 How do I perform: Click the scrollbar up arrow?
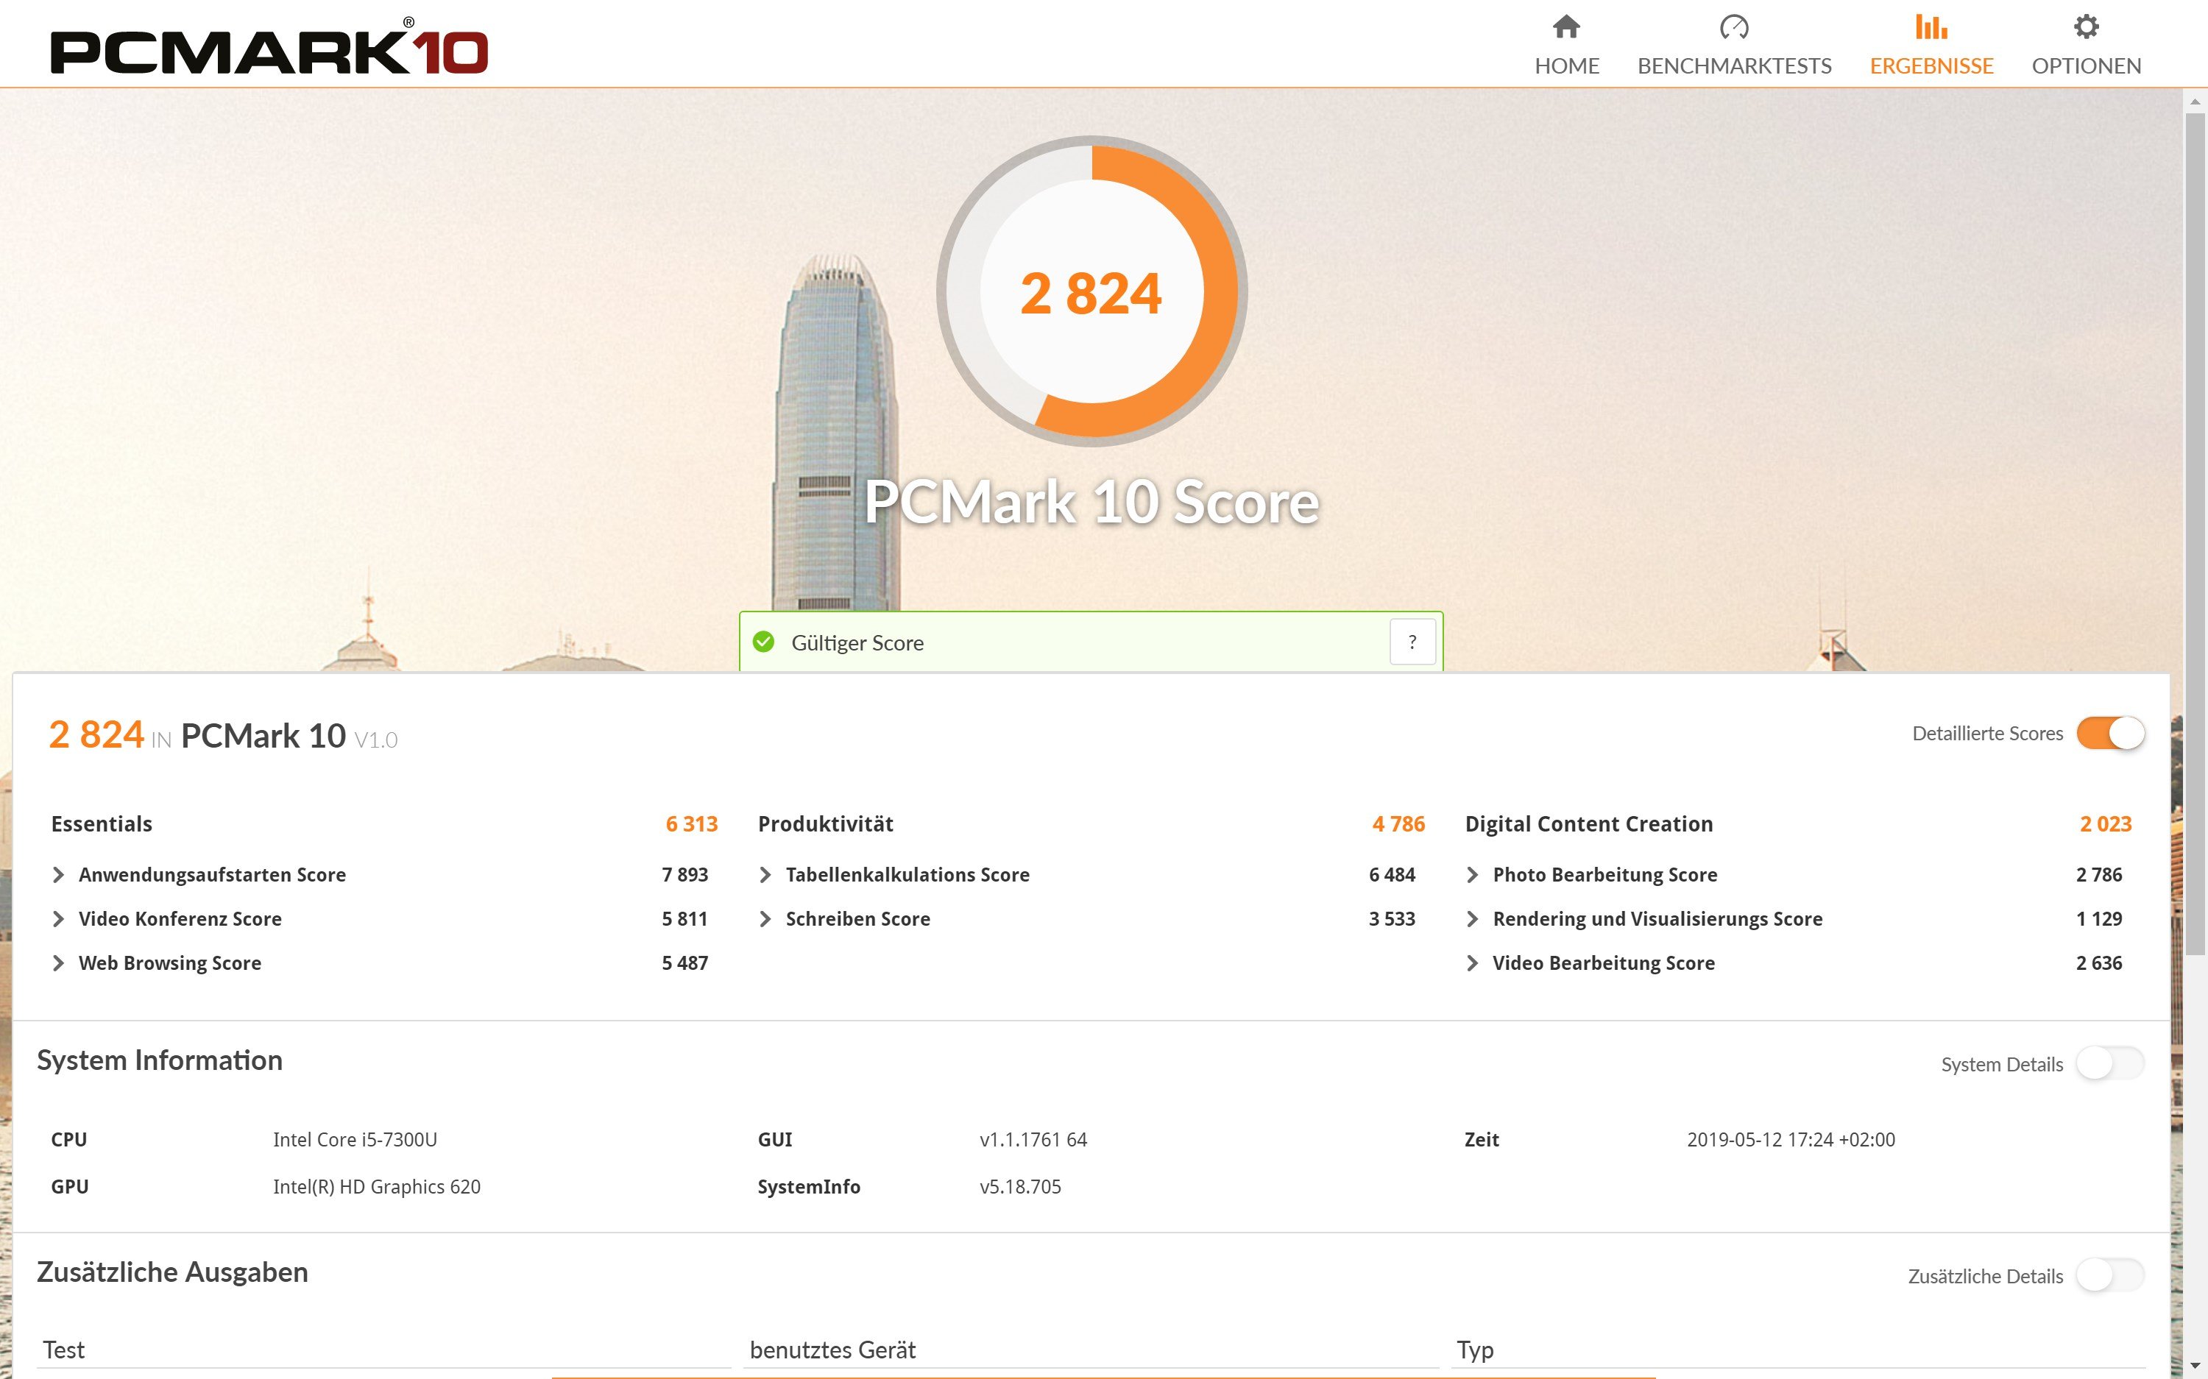pos(2195,100)
